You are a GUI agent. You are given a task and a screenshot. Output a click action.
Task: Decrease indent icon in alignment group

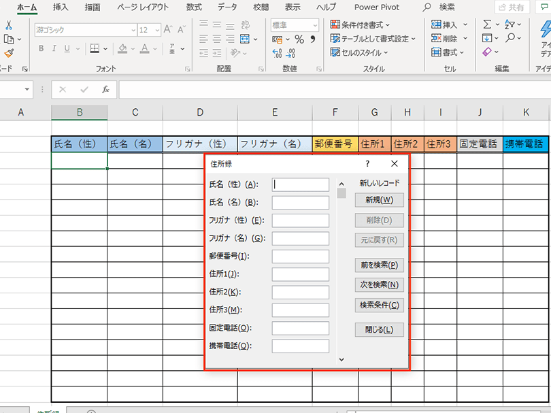pos(204,53)
